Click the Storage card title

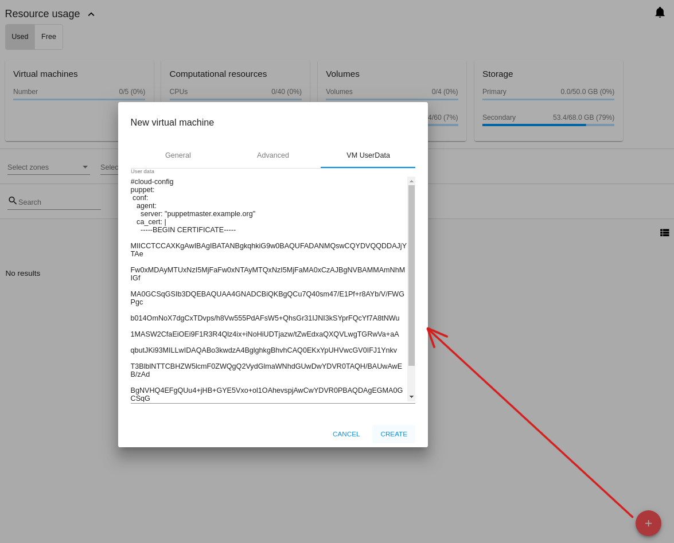pyautogui.click(x=497, y=74)
